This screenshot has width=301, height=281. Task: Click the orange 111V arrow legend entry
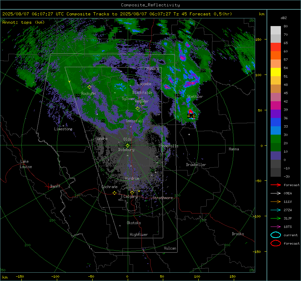click(x=276, y=201)
